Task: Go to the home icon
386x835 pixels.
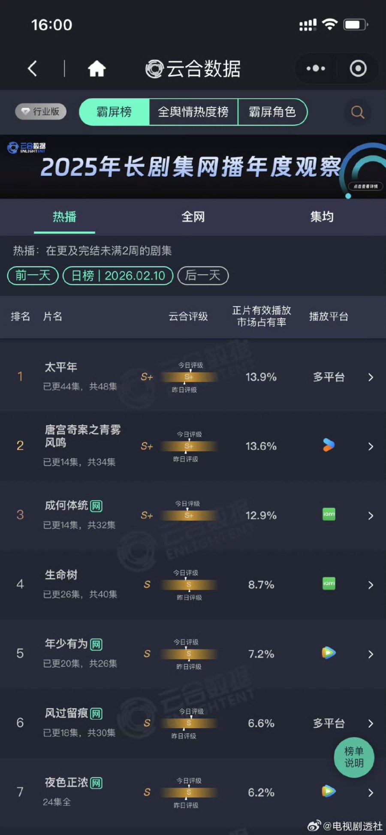Action: click(97, 69)
